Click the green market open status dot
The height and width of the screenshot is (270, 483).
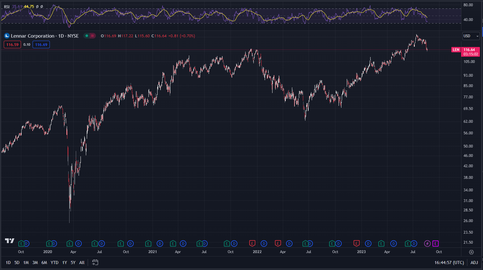click(x=87, y=36)
